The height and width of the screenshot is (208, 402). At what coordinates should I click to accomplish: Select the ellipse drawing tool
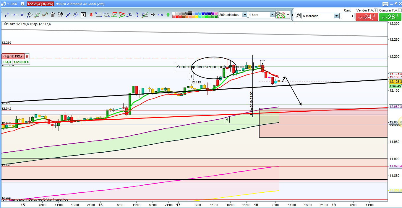106,15
